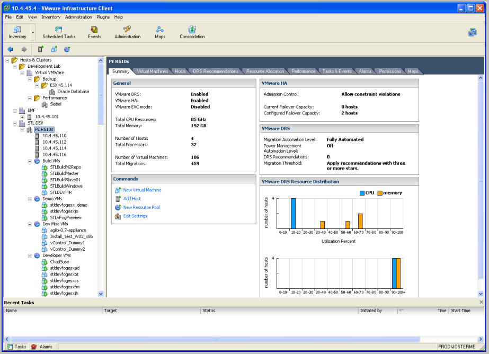This screenshot has height=354, width=489.
Task: Switch to the Virtual Machines tab
Action: pos(152,71)
